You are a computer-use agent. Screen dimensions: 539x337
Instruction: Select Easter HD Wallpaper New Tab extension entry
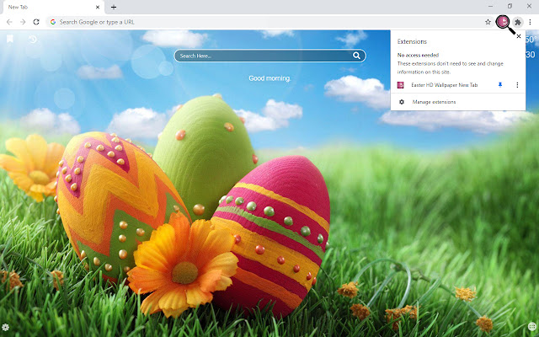(444, 85)
